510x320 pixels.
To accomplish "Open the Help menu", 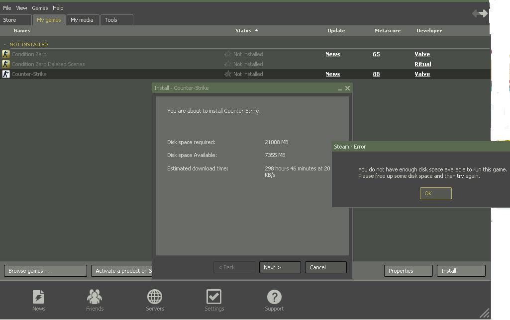I will click(58, 8).
